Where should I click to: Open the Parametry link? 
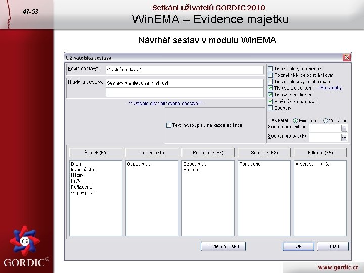pos(331,88)
